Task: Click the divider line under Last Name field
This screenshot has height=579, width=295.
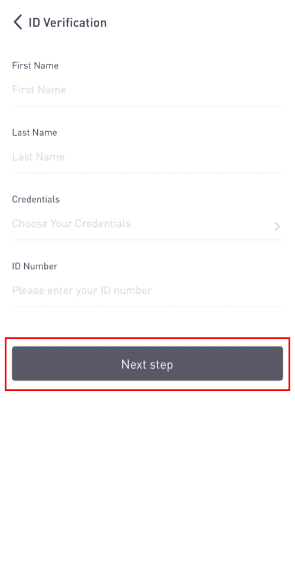Action: [147, 173]
